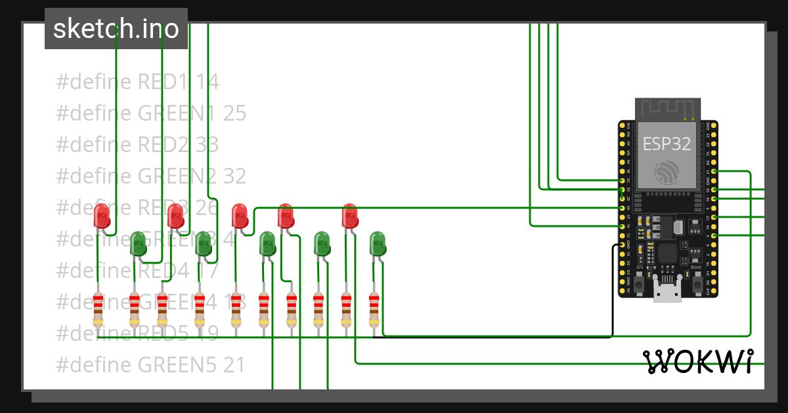Click the #define GREEN5 21 code line
This screenshot has height=413, width=788.
(x=150, y=364)
